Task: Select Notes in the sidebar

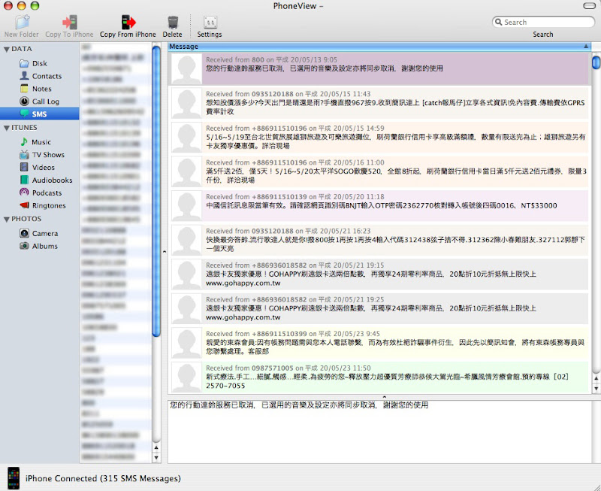Action: pyautogui.click(x=42, y=89)
